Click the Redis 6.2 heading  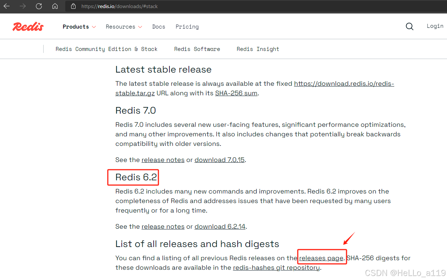[136, 177]
